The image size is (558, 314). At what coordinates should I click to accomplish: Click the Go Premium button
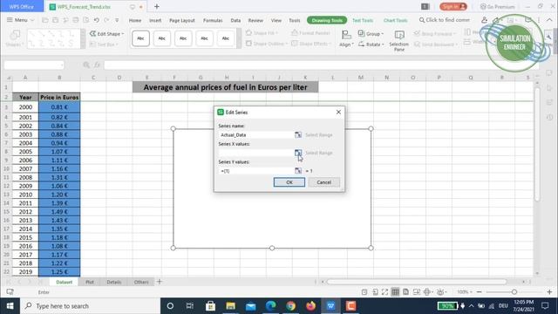click(497, 6)
